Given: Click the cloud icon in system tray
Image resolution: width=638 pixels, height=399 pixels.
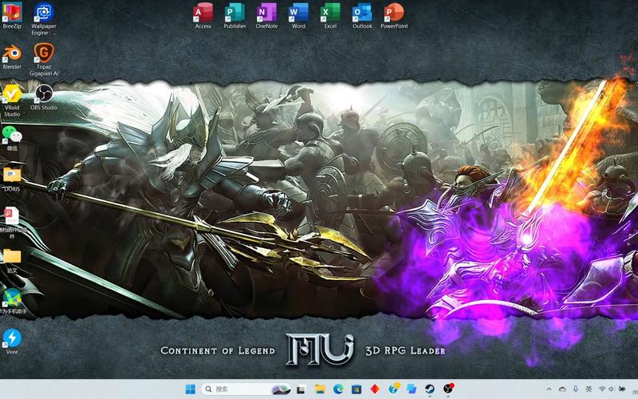Looking at the screenshot, I should [x=562, y=389].
